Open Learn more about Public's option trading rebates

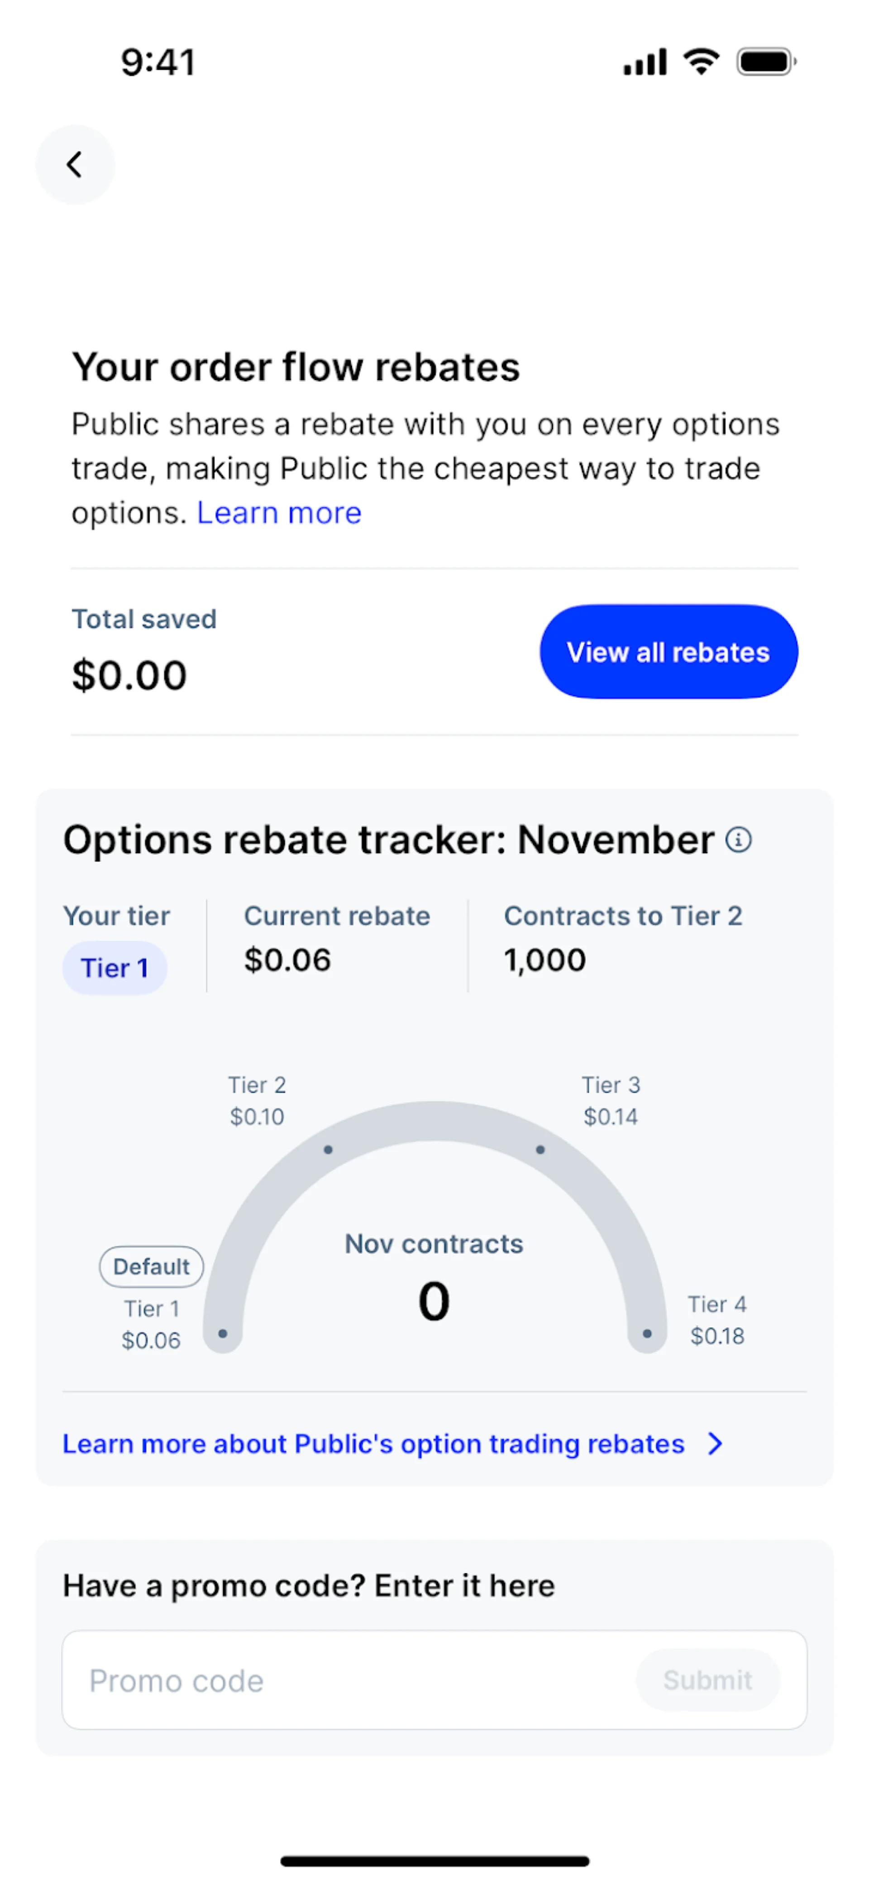click(x=373, y=1444)
